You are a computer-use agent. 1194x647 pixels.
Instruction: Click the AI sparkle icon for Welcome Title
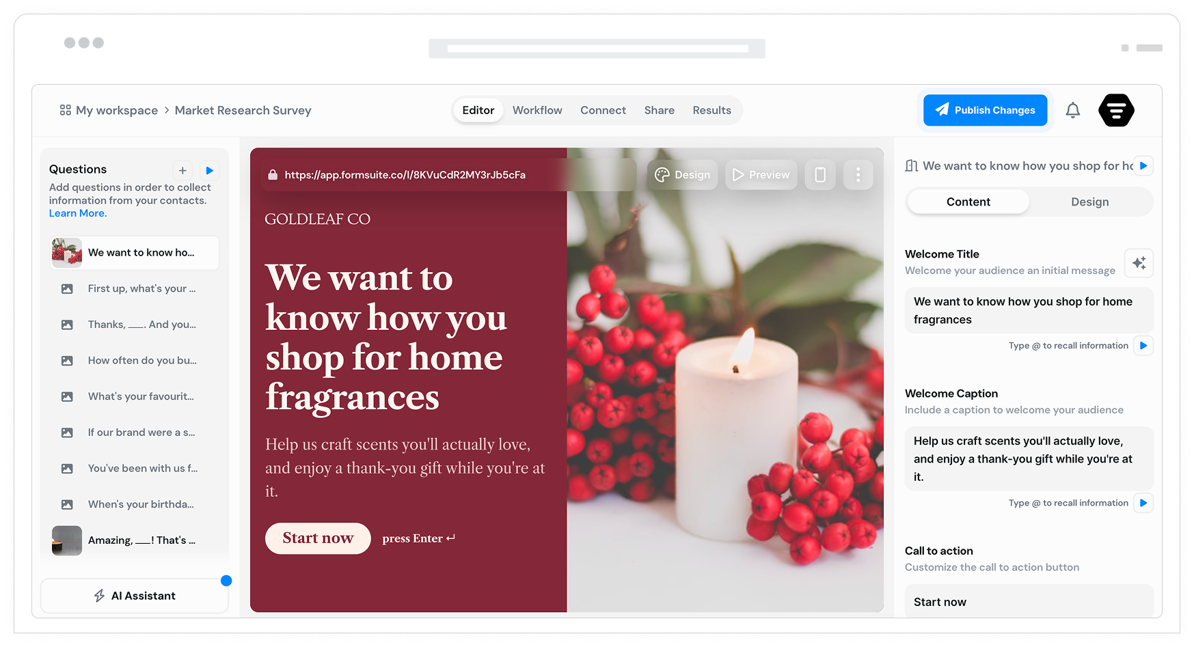point(1139,263)
